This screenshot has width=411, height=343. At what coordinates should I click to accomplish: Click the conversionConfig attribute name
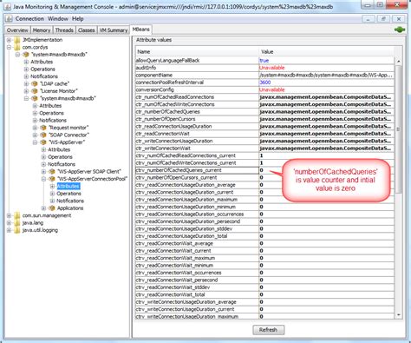pyautogui.click(x=154, y=89)
